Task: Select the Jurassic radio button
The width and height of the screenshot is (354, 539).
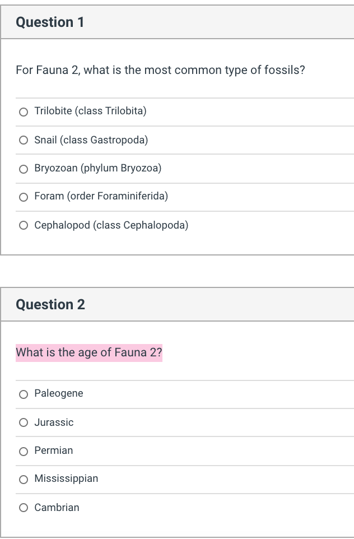Action: click(x=24, y=422)
